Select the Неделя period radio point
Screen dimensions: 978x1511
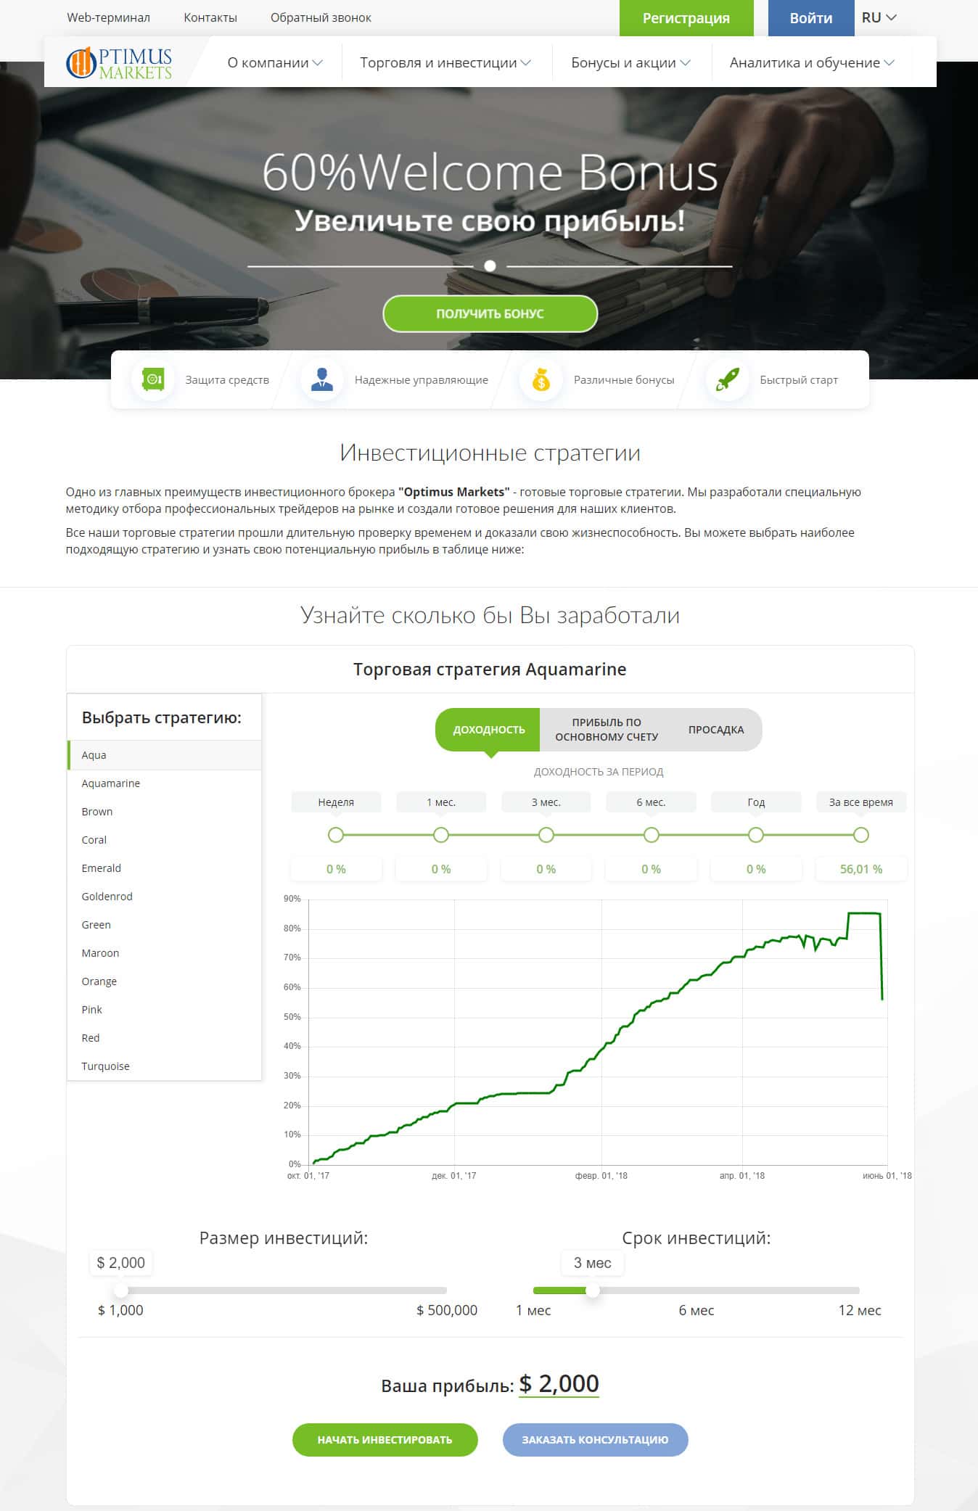pyautogui.click(x=336, y=835)
